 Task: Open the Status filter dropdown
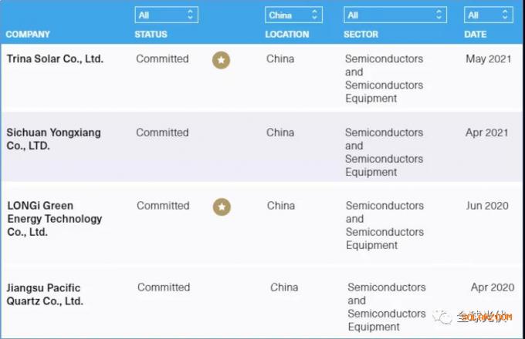[x=166, y=15]
